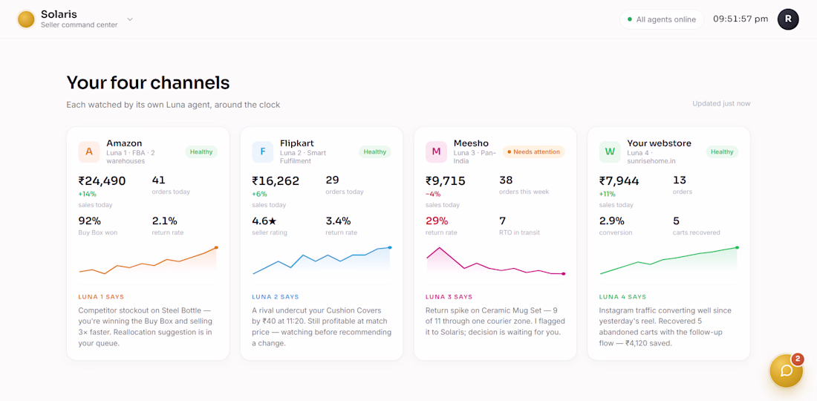Screen dimensions: 817x401
Task: Click the webstore "W" icon
Action: (x=610, y=151)
